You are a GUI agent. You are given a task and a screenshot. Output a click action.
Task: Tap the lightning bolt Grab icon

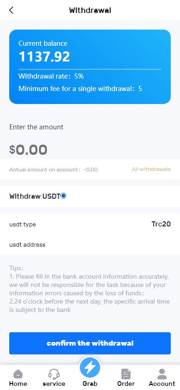(x=90, y=368)
